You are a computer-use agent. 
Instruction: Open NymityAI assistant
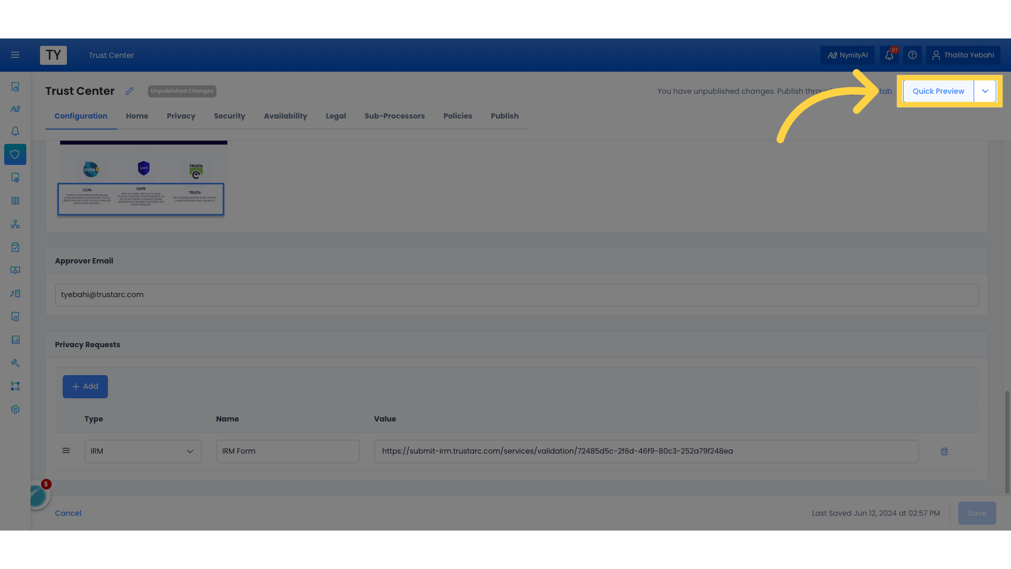pyautogui.click(x=847, y=55)
